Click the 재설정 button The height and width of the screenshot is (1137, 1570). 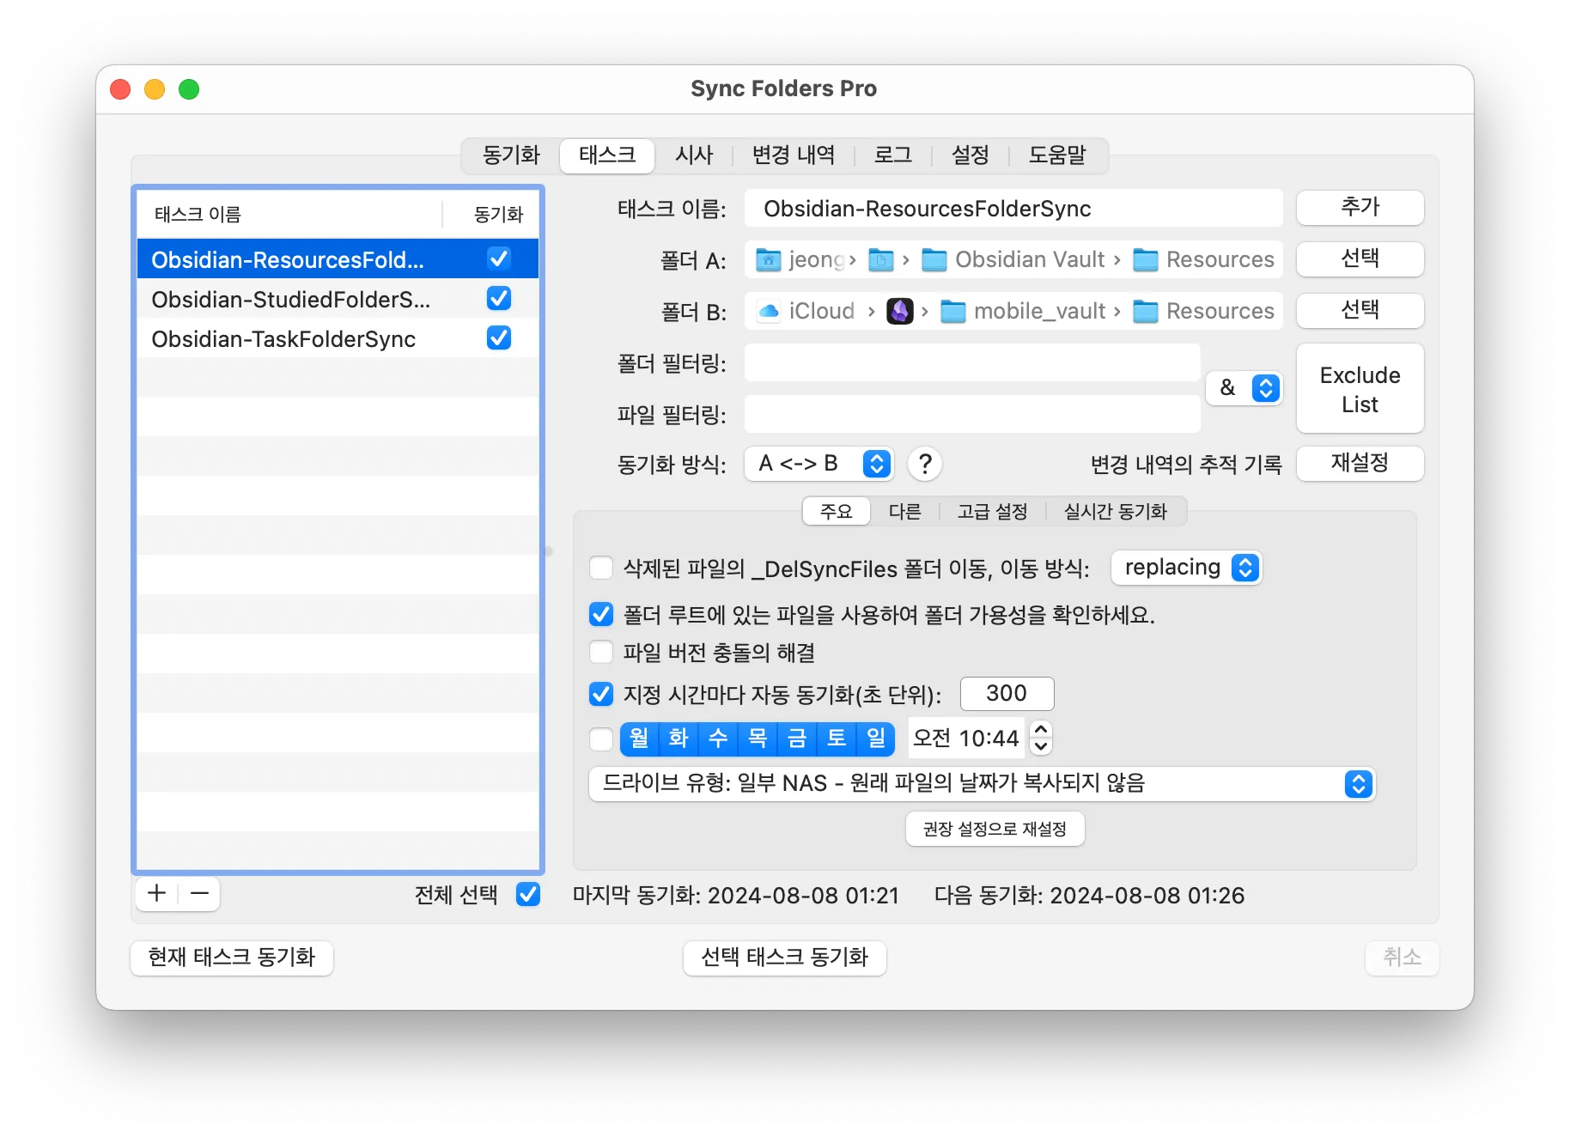pyautogui.click(x=1360, y=464)
